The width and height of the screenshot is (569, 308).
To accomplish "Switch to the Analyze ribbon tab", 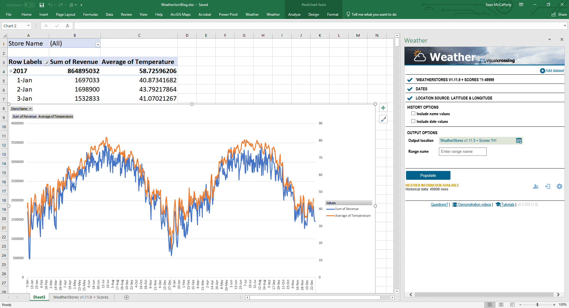I will (x=294, y=14).
